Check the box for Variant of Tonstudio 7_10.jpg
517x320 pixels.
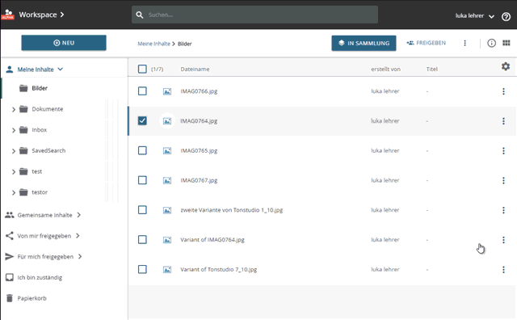(x=142, y=269)
